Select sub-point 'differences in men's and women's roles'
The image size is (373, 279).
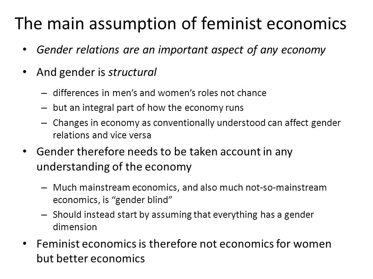[160, 93]
